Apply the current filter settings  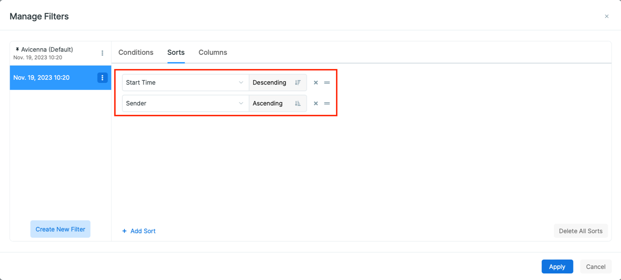(x=557, y=267)
